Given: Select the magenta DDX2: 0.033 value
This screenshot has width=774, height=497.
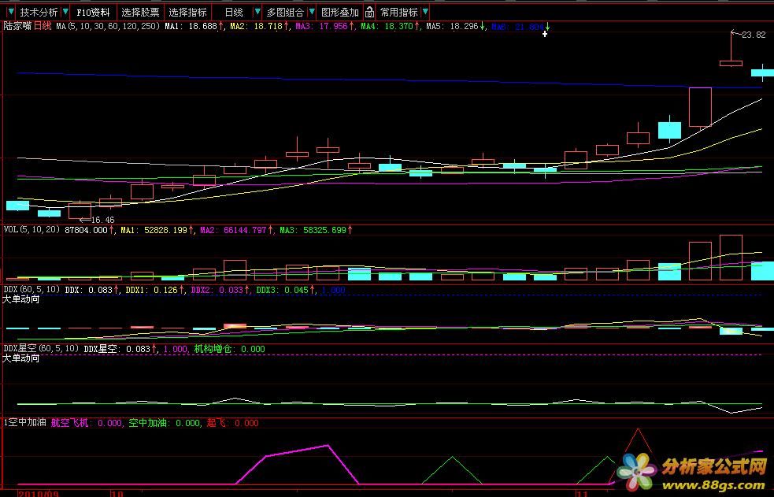Looking at the screenshot, I should (x=217, y=290).
